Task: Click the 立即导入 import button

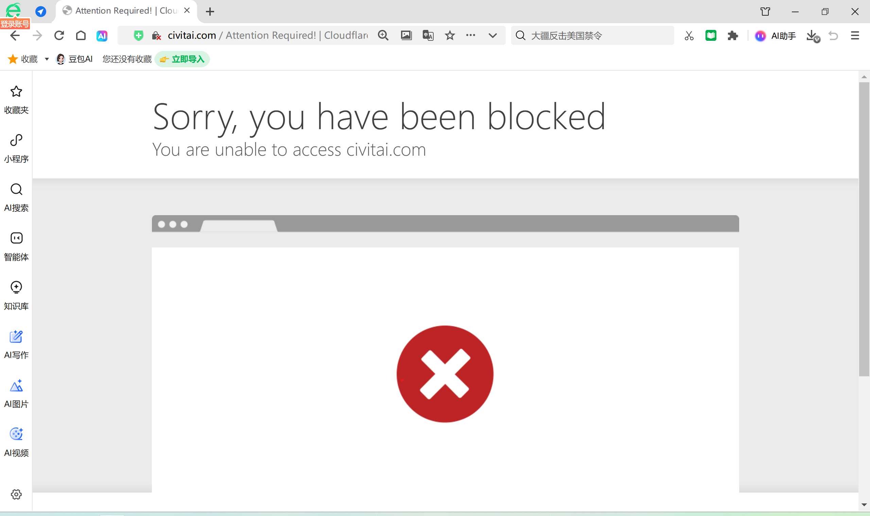Action: point(182,59)
